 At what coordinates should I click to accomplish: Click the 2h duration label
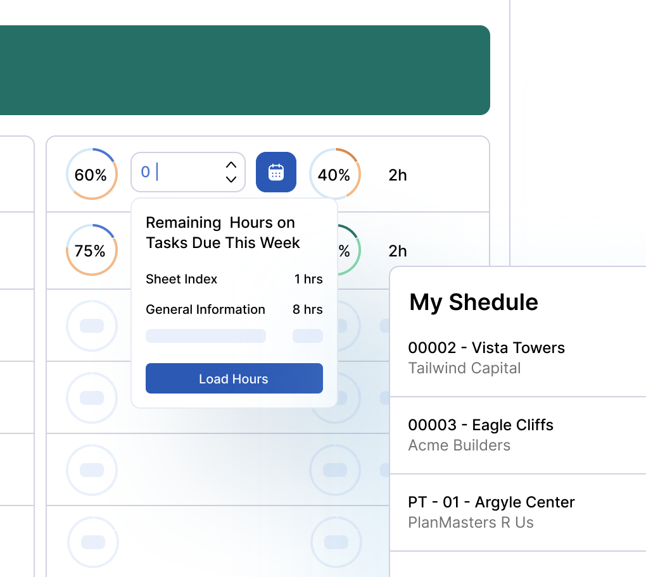click(x=398, y=175)
